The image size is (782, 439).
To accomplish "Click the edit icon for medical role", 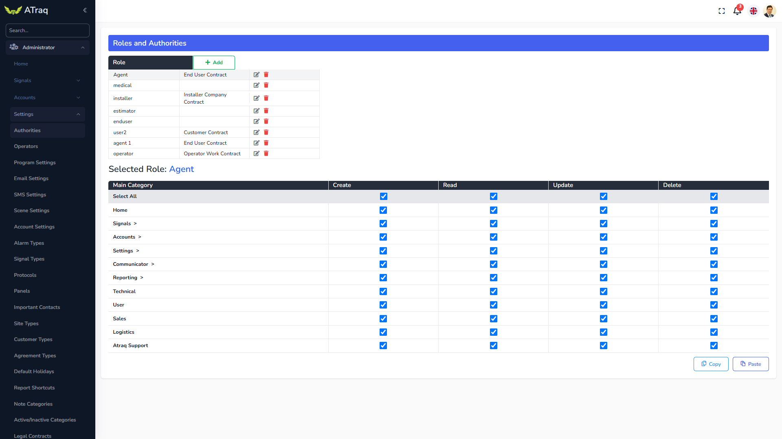I will pos(256,85).
